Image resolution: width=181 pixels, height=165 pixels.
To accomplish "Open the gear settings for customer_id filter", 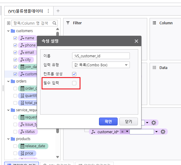I will point(163,132).
